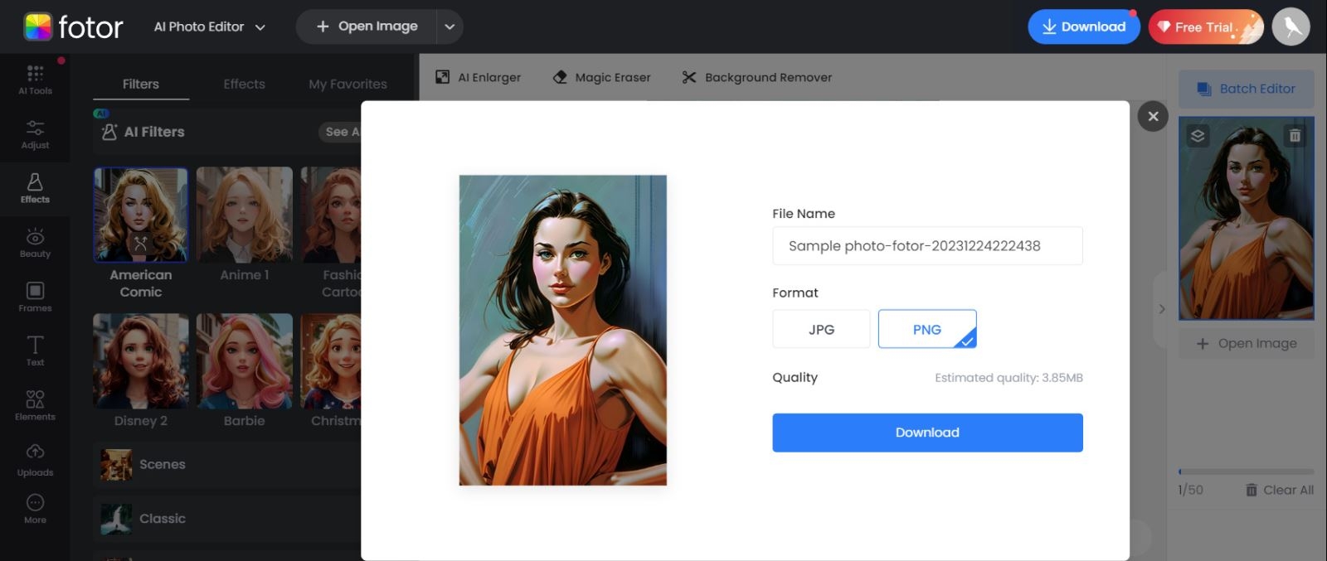Click the dialog's blue Download button
This screenshot has width=1327, height=561.
(x=927, y=433)
